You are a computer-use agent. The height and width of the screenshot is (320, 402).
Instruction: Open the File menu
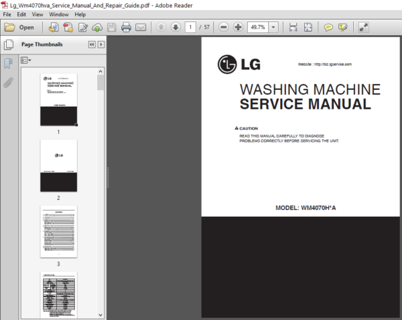[7, 14]
